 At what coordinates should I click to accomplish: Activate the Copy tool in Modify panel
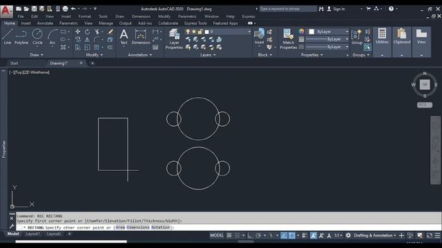click(x=78, y=39)
